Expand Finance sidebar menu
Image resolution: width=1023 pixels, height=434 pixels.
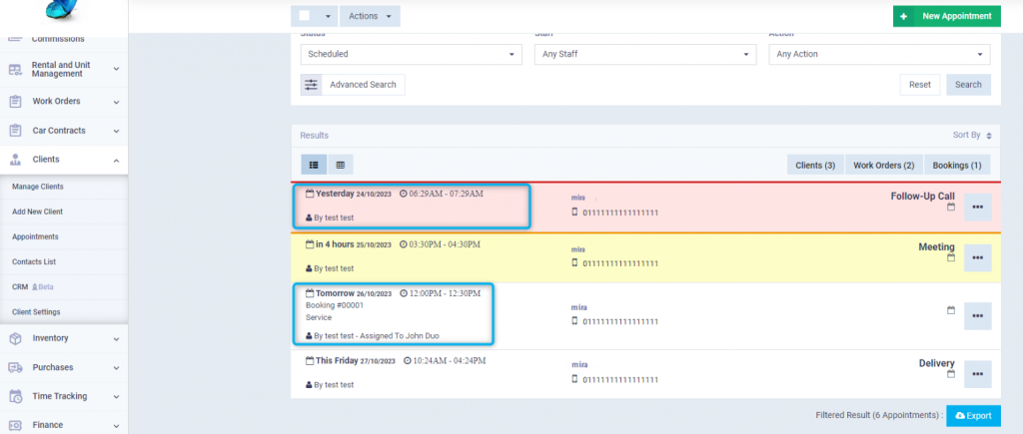64,425
